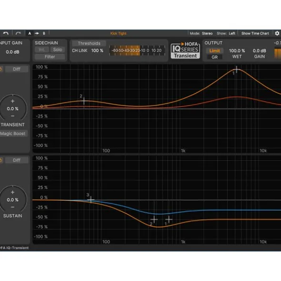
Task: Click CH LINK 100 % value
Action: [97, 50]
